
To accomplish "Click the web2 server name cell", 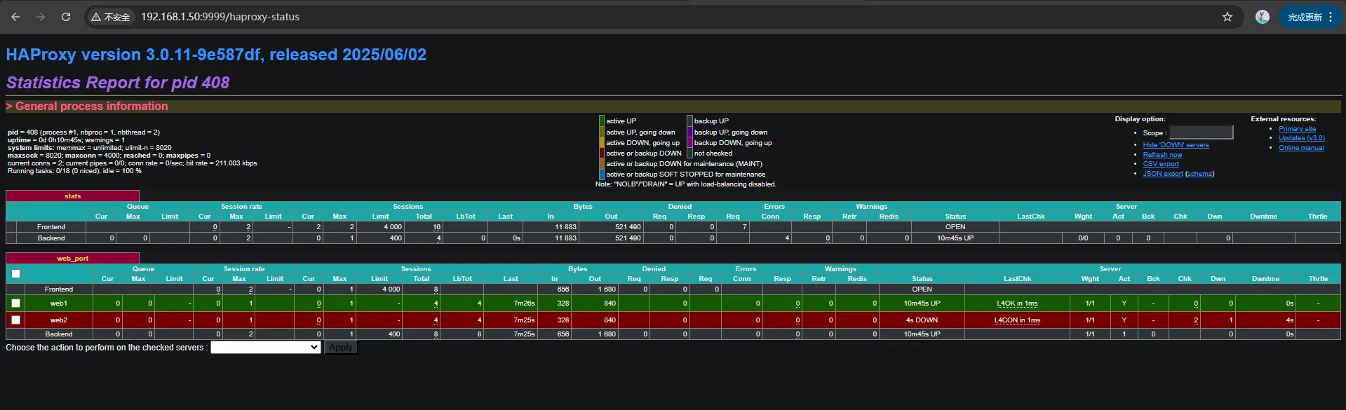I will (x=59, y=320).
